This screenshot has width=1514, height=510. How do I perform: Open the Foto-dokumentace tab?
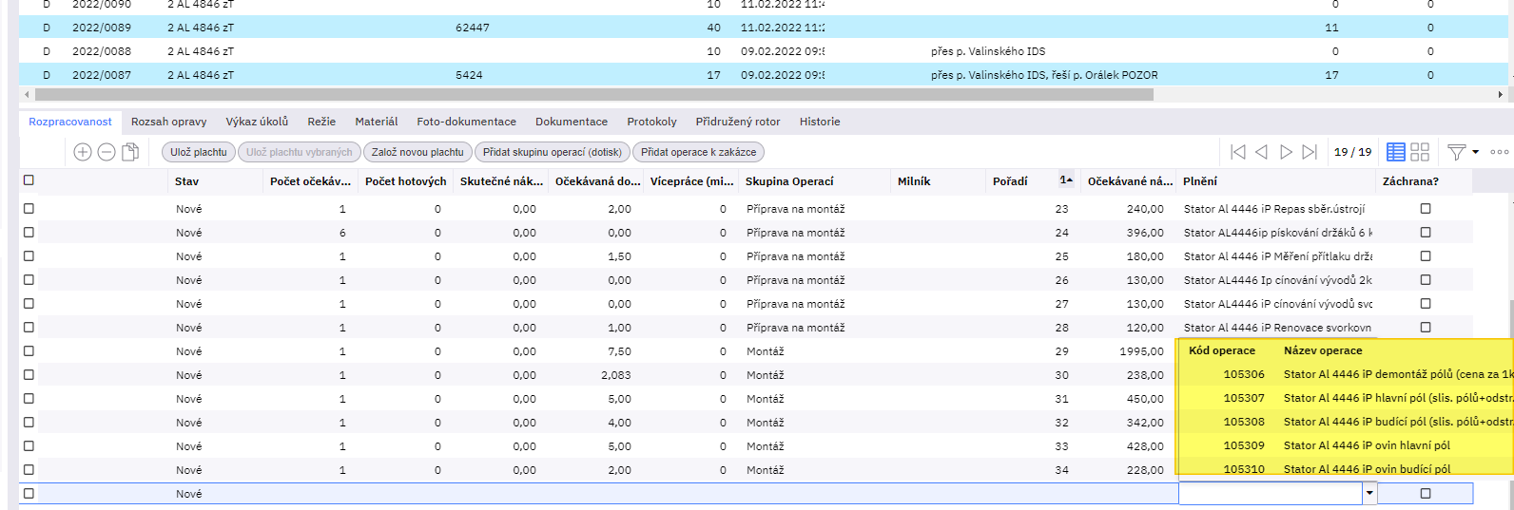466,122
